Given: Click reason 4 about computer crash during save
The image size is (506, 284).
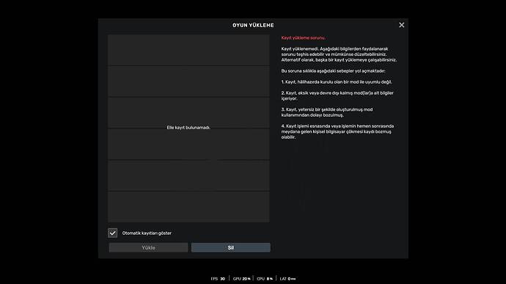Looking at the screenshot, I should click(x=337, y=131).
